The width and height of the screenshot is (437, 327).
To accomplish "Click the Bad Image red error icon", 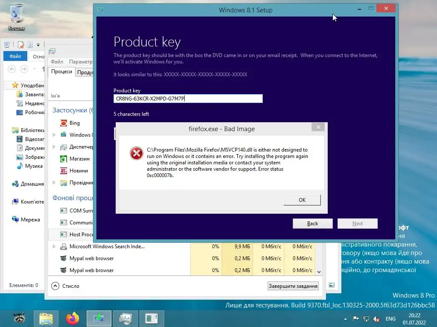I will point(137,153).
